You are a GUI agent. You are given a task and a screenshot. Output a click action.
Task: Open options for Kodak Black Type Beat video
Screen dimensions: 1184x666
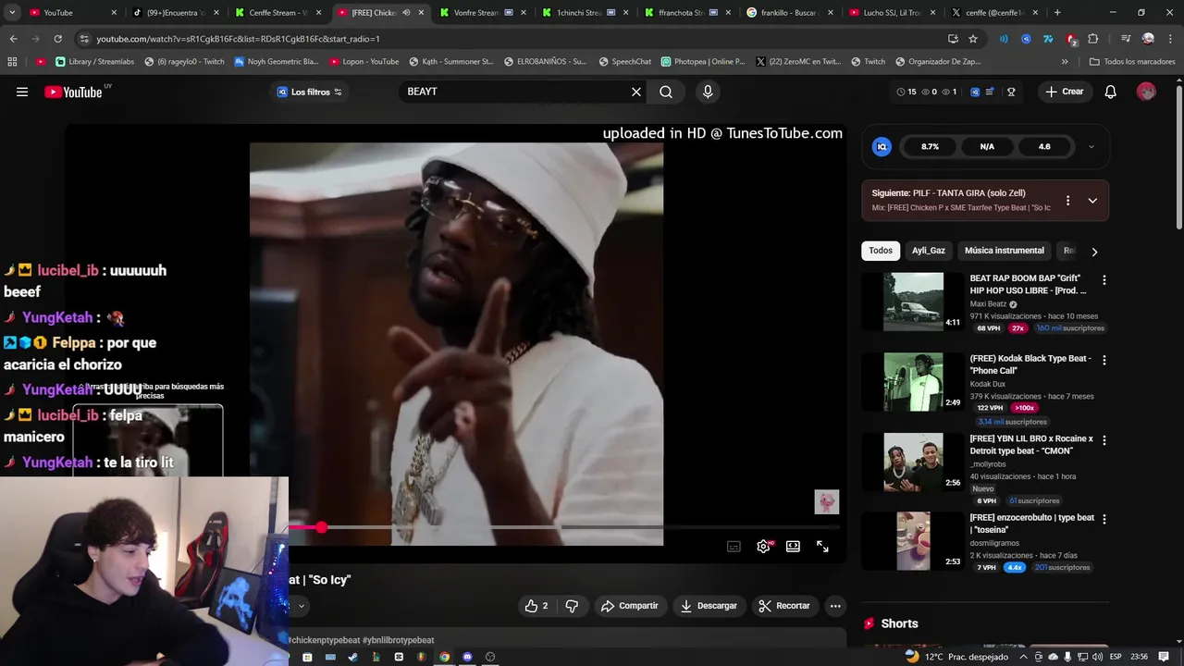click(x=1104, y=360)
